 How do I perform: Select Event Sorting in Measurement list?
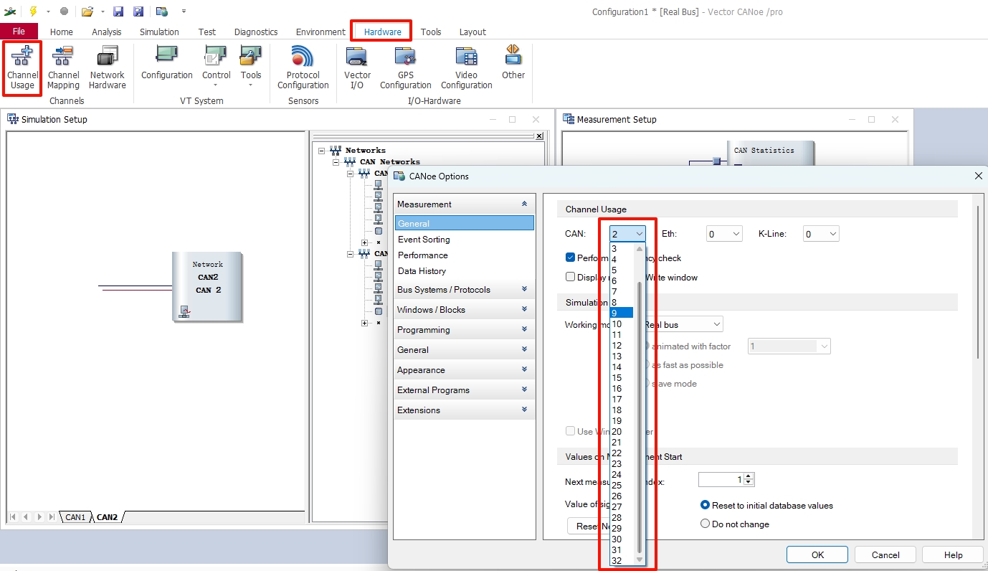[424, 240]
